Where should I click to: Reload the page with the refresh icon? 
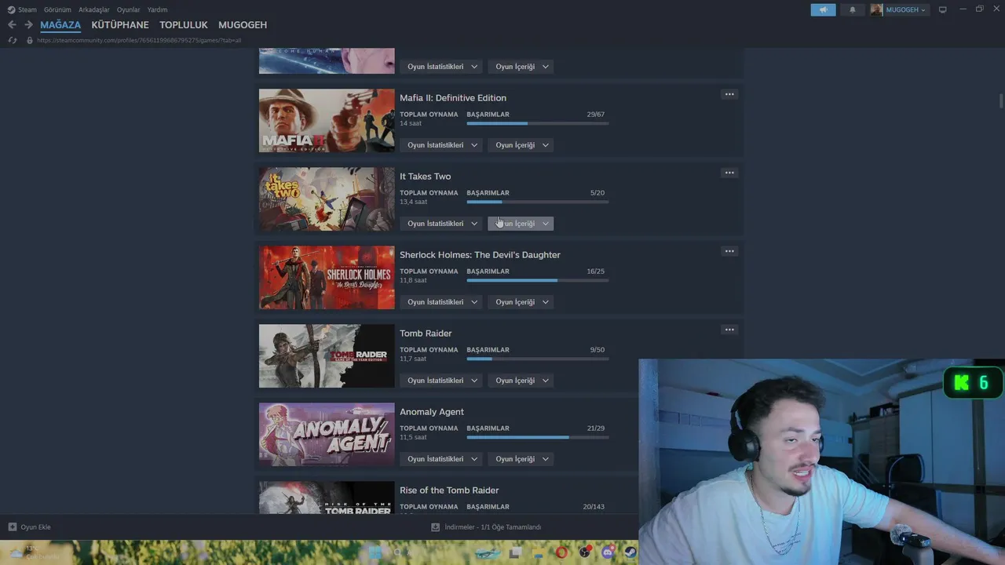(12, 40)
